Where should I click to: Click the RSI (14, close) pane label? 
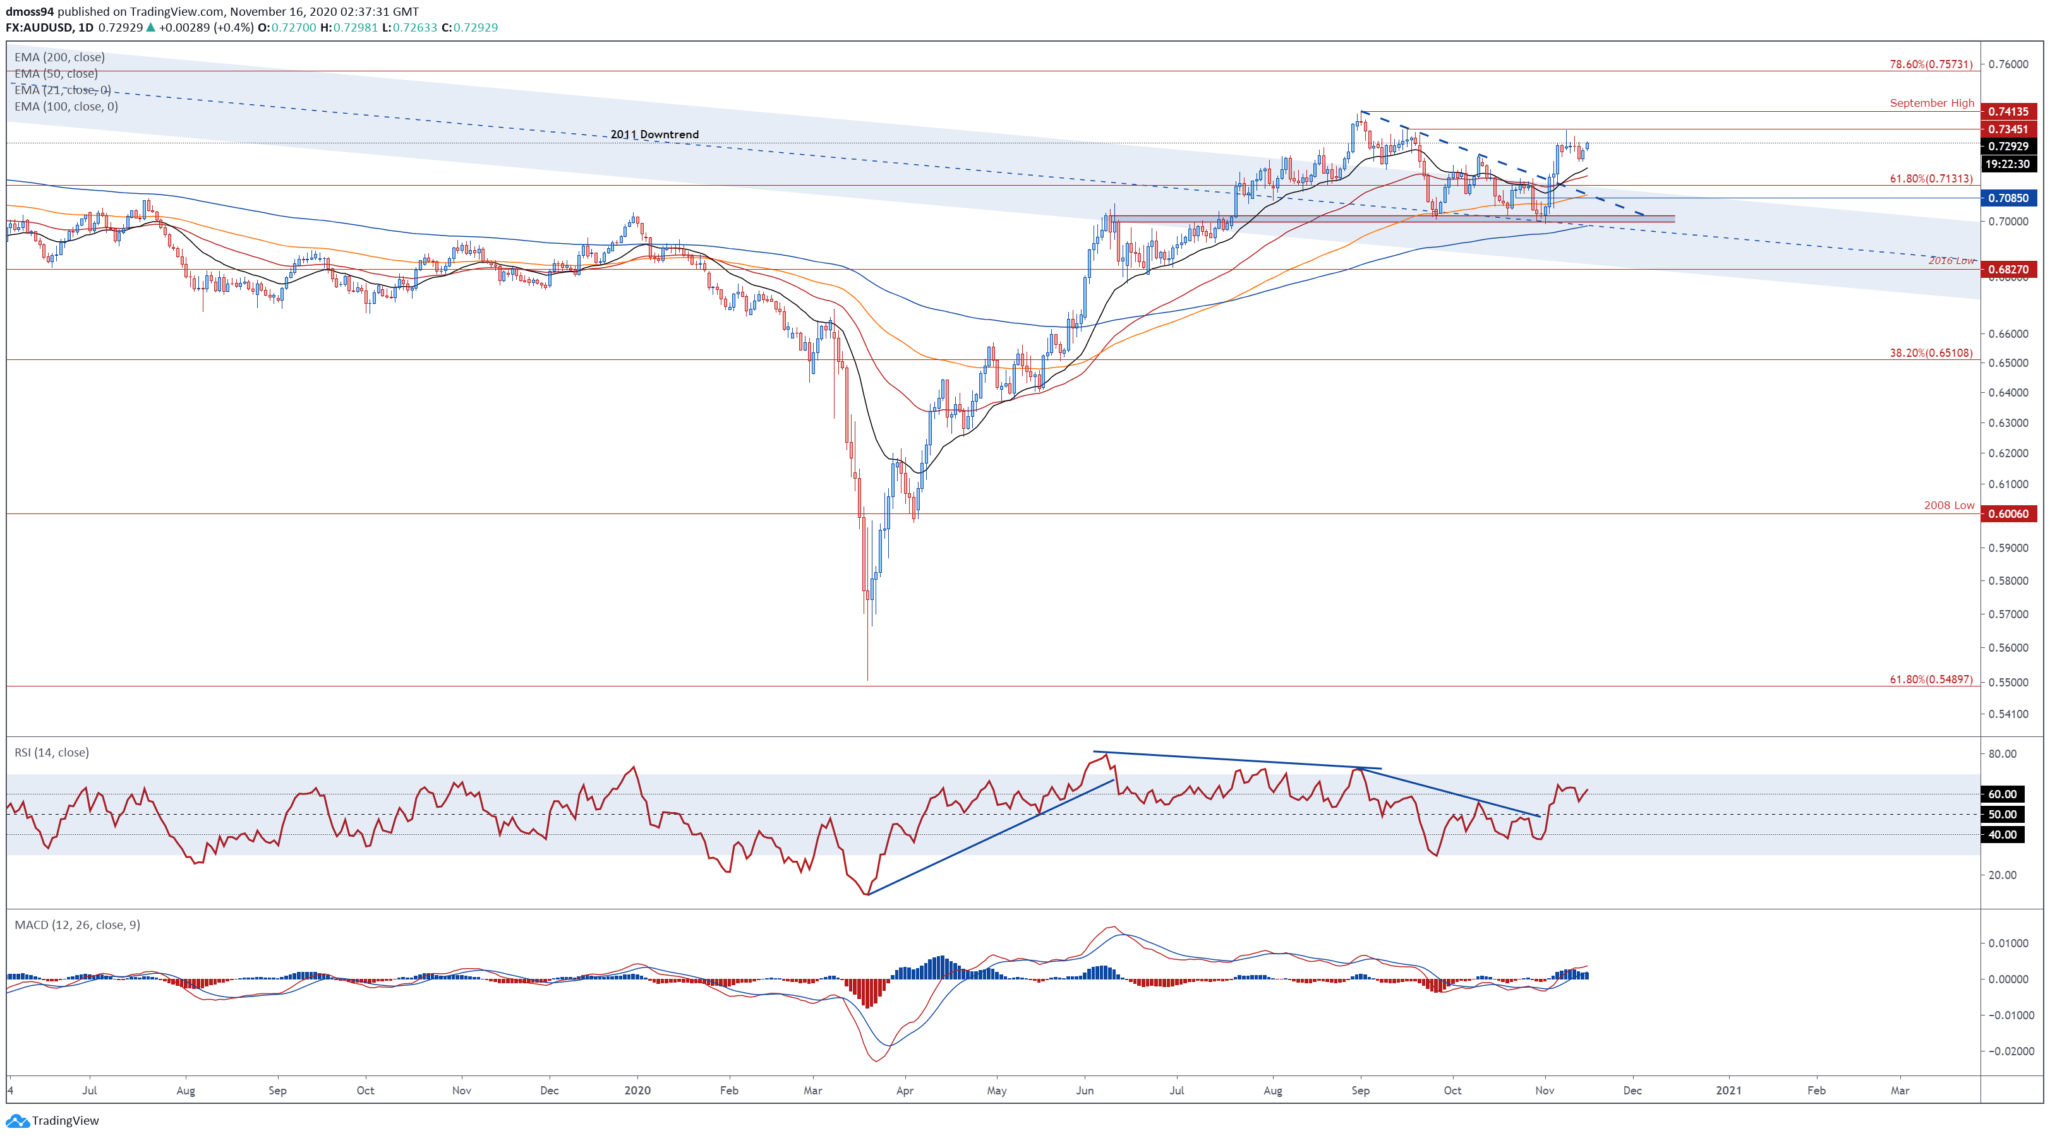(x=52, y=752)
